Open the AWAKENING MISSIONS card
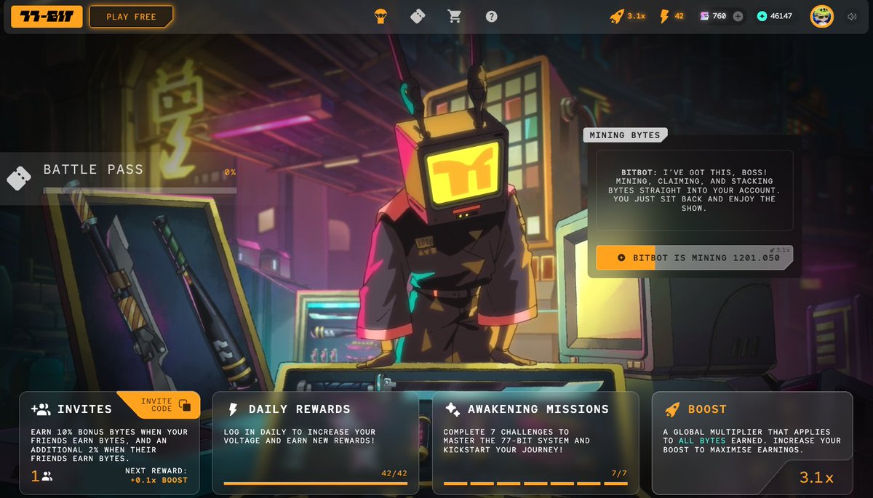Screen dimensions: 873x498 point(535,443)
